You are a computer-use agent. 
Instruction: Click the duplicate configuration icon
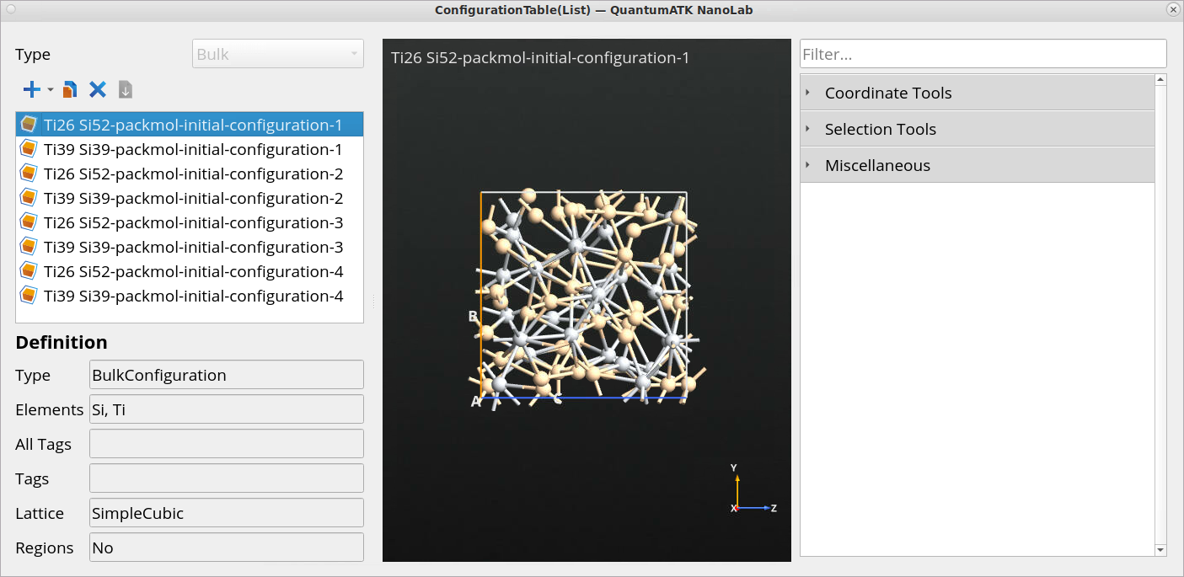[x=71, y=89]
